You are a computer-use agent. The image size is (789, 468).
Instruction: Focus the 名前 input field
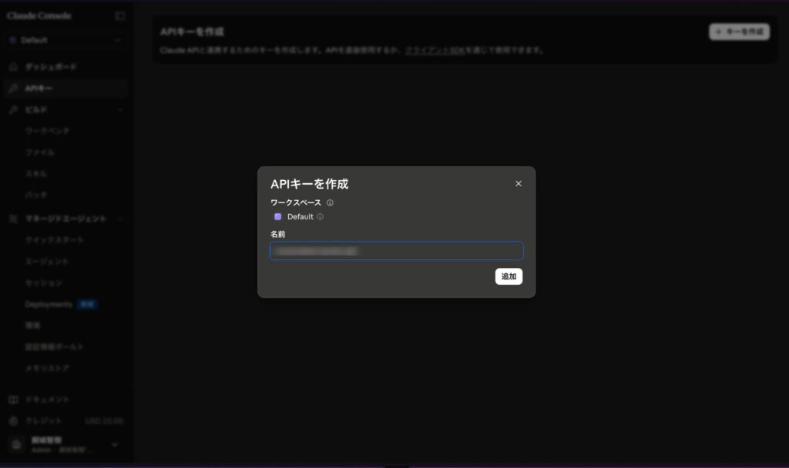tap(397, 251)
